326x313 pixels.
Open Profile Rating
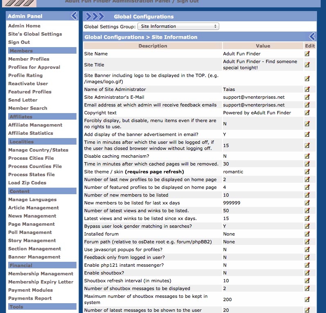(25, 75)
